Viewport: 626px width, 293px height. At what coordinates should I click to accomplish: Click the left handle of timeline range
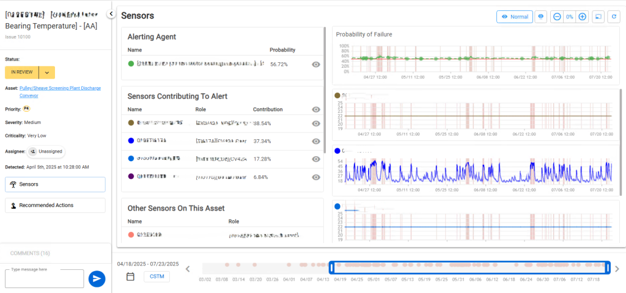pos(331,268)
